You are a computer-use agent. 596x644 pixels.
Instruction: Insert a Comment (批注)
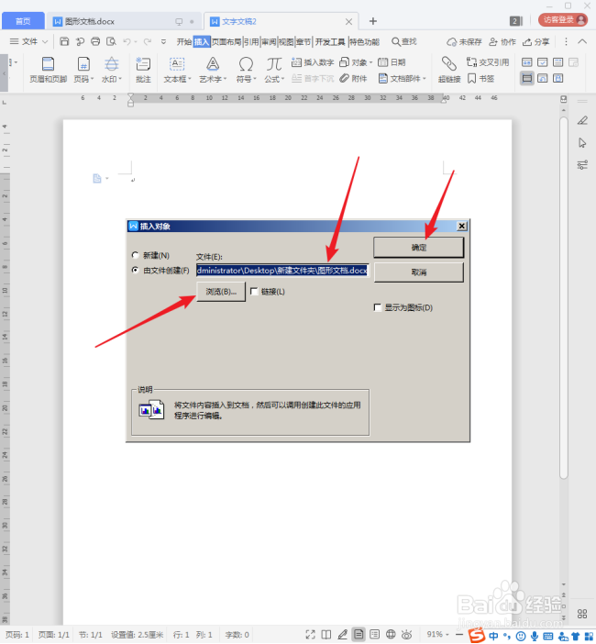143,70
